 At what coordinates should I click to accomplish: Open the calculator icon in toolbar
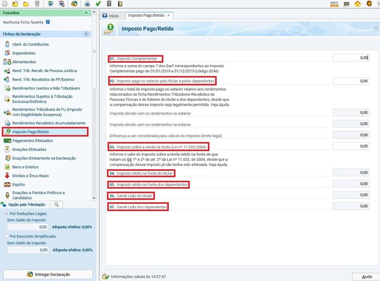[109, 4]
